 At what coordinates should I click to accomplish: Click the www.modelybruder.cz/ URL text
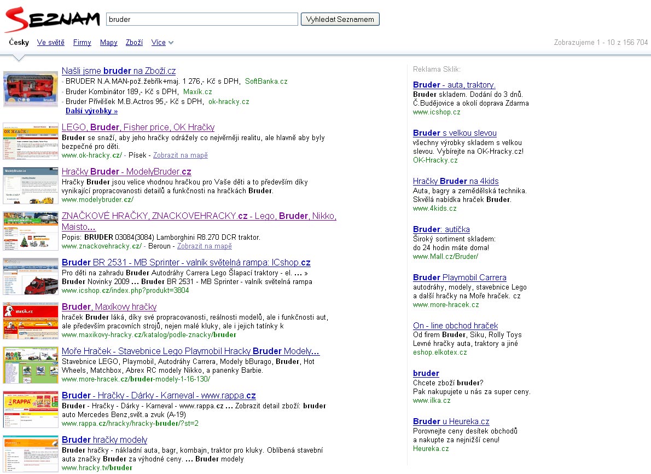coord(97,200)
